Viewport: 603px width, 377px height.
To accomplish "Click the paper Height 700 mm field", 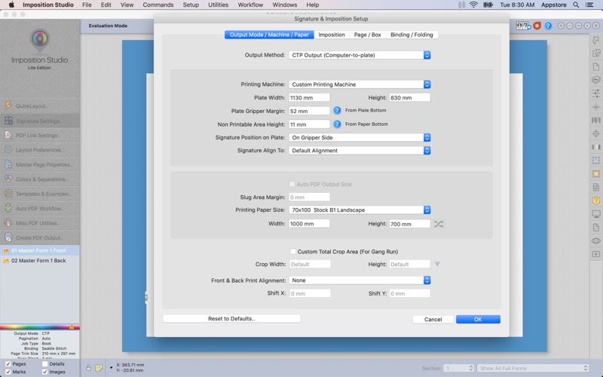I will (409, 224).
